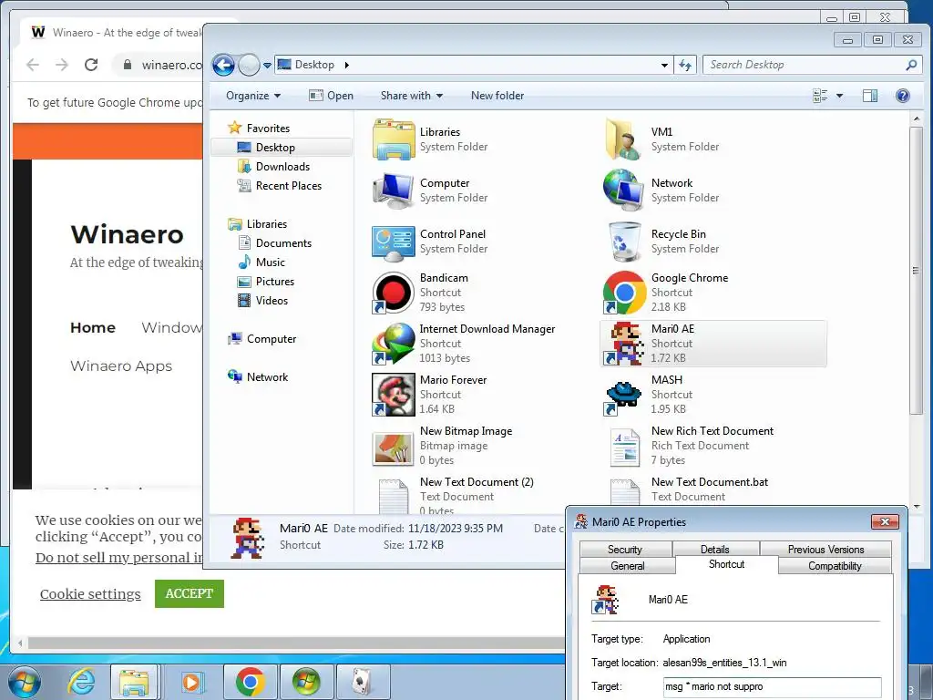Select the New Rich Text Document icon
The height and width of the screenshot is (700, 933).
tap(625, 448)
